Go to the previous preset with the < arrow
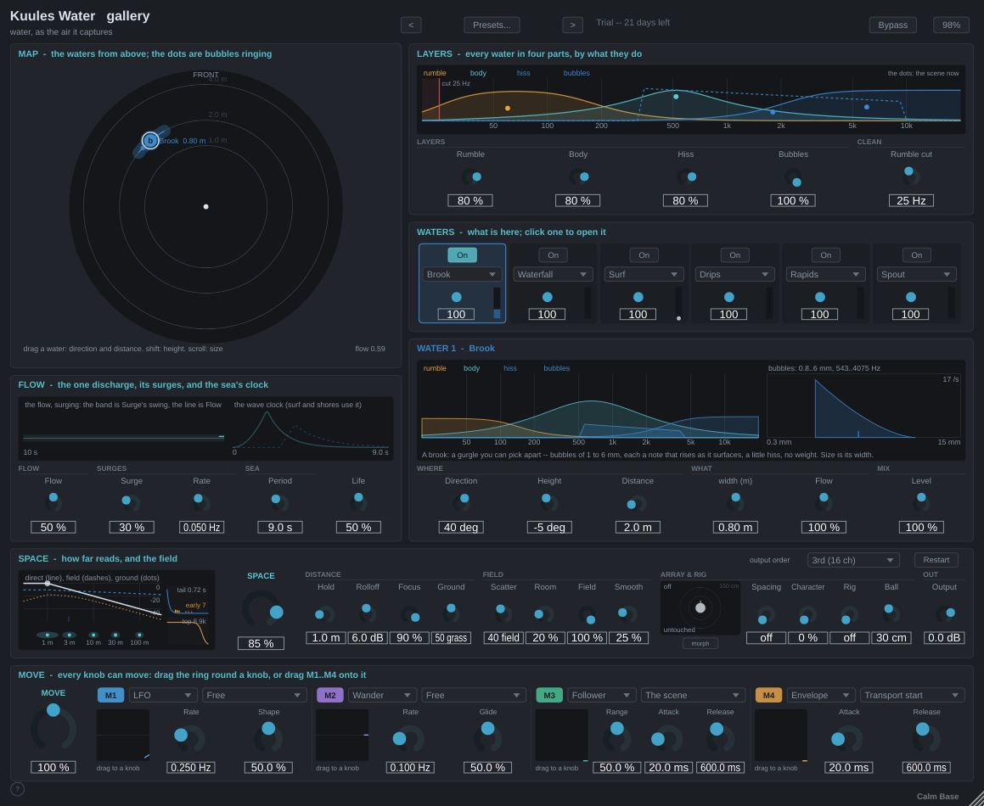The height and width of the screenshot is (806, 984). point(411,25)
